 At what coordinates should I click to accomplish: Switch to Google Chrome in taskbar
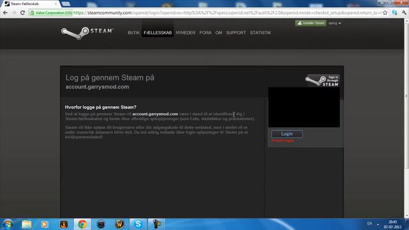tap(82, 224)
